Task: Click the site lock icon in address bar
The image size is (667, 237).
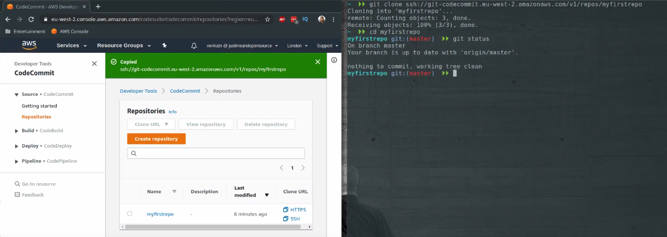Action: click(x=46, y=19)
